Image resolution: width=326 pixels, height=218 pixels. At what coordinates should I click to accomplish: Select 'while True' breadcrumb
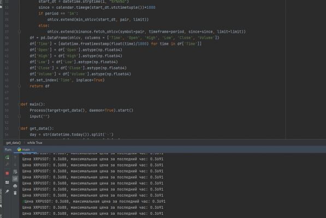point(35,143)
